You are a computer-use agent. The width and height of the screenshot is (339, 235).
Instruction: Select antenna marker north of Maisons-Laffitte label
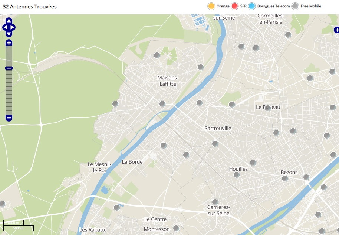(x=157, y=55)
